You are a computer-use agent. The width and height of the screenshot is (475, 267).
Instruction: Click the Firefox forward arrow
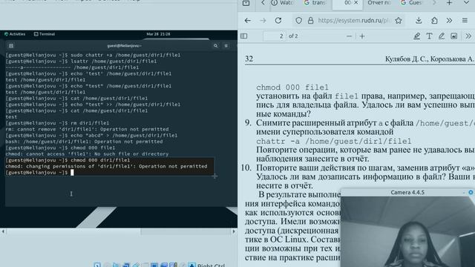(263, 21)
